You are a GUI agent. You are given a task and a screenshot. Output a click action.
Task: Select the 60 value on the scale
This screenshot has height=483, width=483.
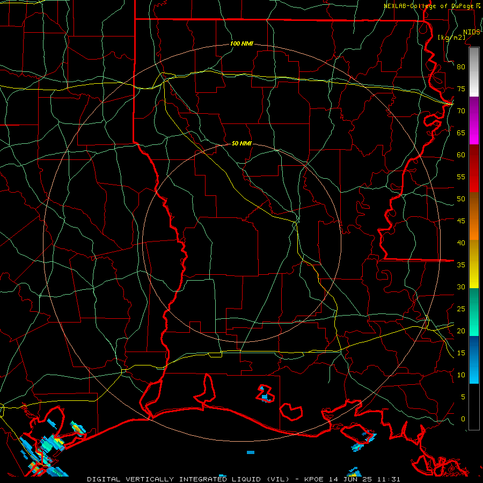(x=461, y=155)
